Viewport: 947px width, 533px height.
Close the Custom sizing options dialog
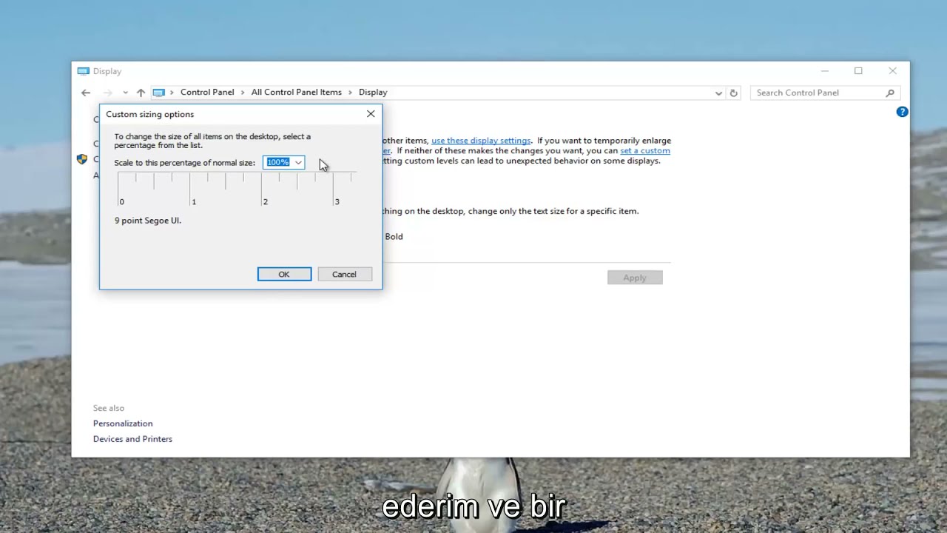tap(371, 114)
